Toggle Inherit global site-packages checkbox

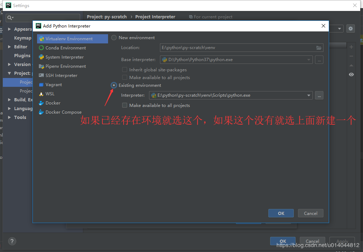pos(125,70)
